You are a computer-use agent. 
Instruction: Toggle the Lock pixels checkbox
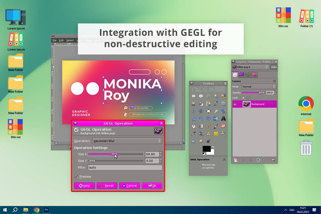coord(243,98)
